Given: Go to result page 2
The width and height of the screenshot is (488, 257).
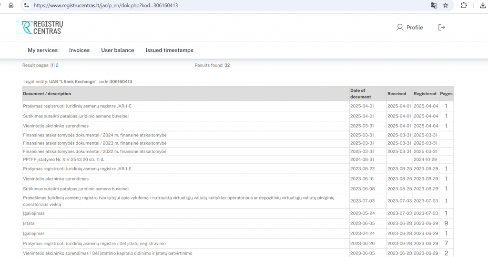Looking at the screenshot, I should [x=57, y=65].
